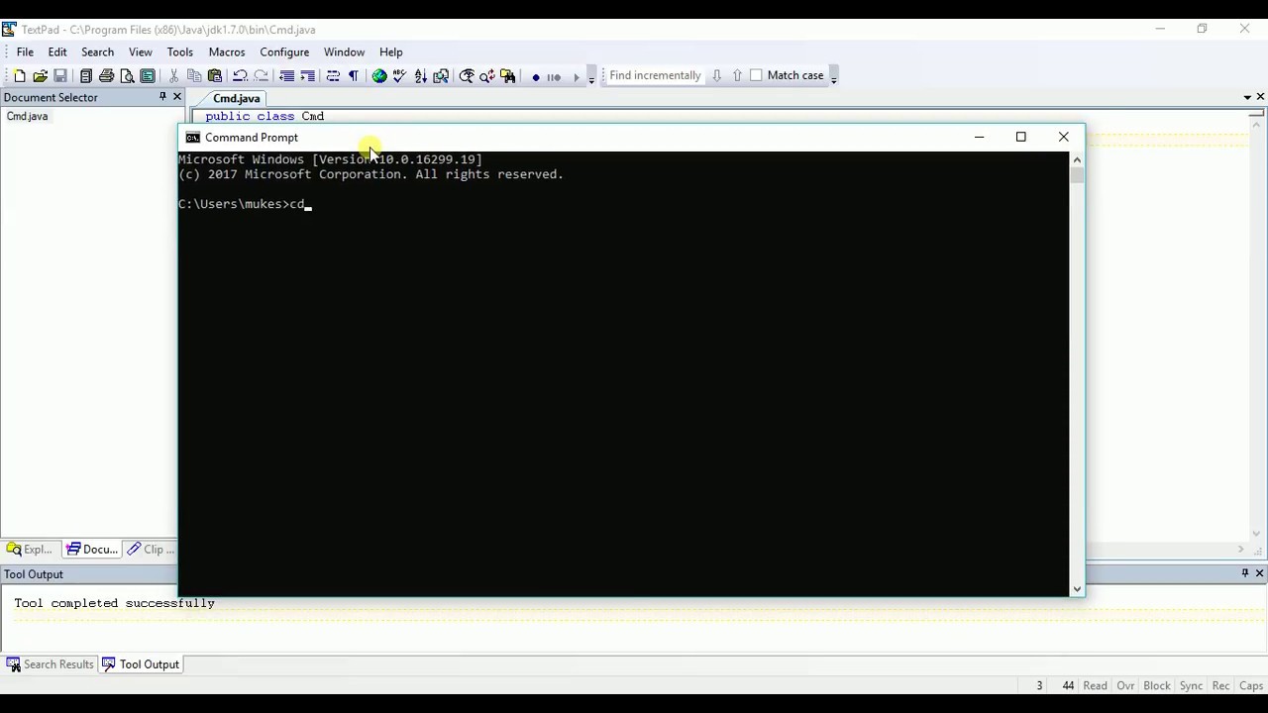Screen dimensions: 1268x713
Task: Expand main toolbar overflow chevron
Action: coord(591,76)
